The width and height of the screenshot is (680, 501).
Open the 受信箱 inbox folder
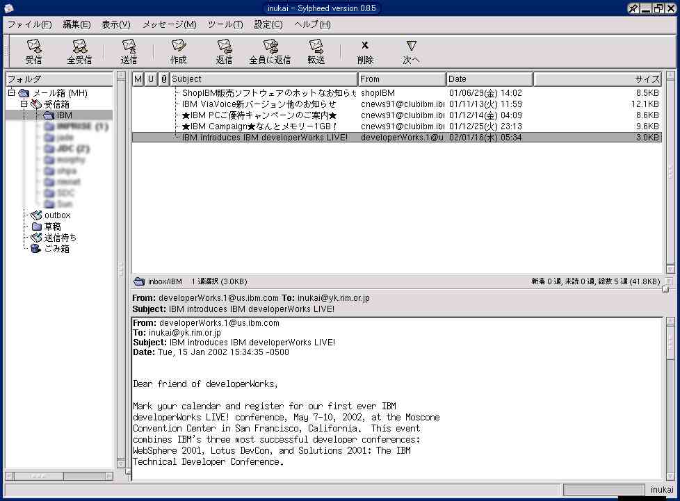click(56, 104)
